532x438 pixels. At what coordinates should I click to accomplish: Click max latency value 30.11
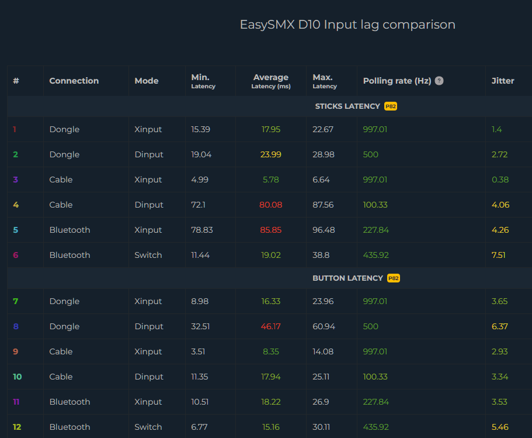(321, 427)
